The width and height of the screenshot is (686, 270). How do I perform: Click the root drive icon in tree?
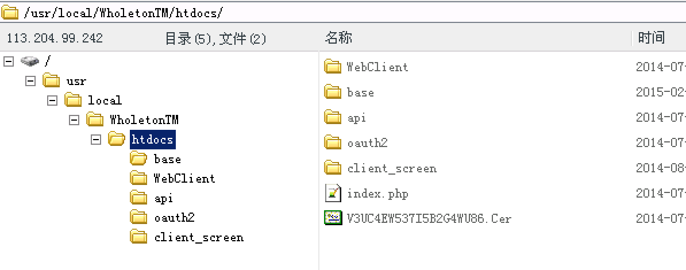point(30,61)
